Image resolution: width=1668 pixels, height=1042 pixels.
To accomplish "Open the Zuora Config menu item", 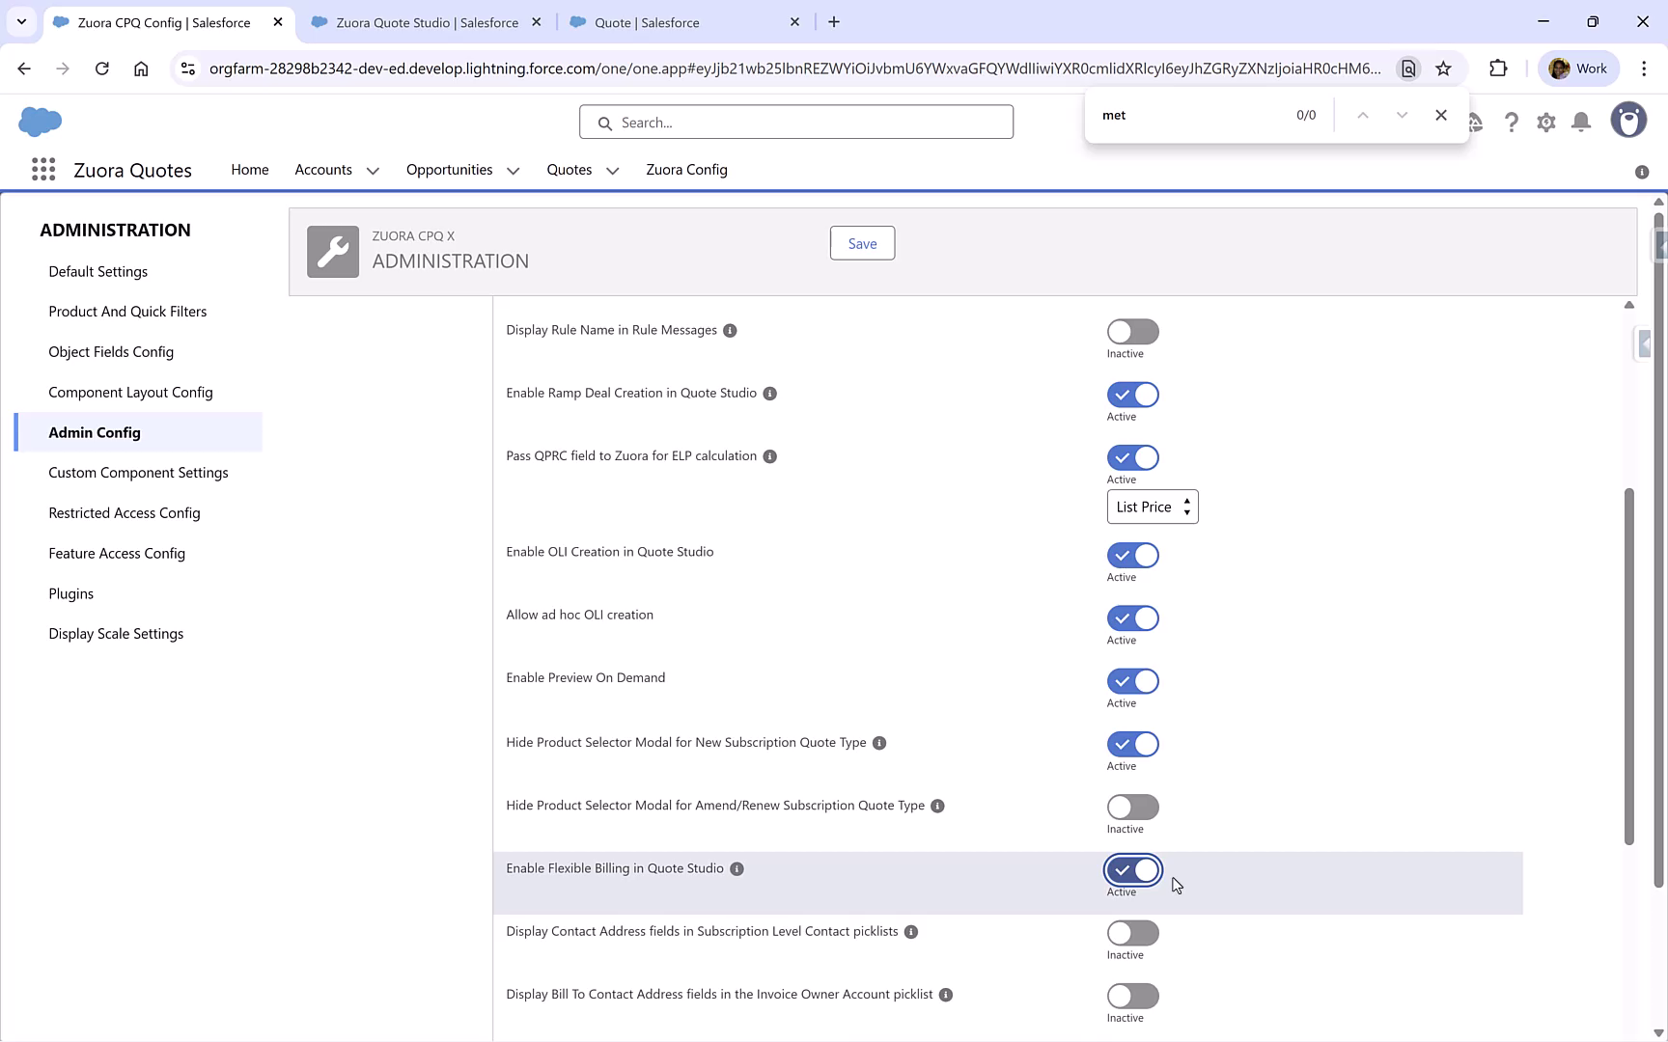I will 686,170.
